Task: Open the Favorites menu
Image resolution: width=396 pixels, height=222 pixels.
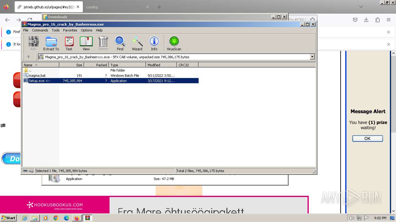Action: tap(70, 30)
